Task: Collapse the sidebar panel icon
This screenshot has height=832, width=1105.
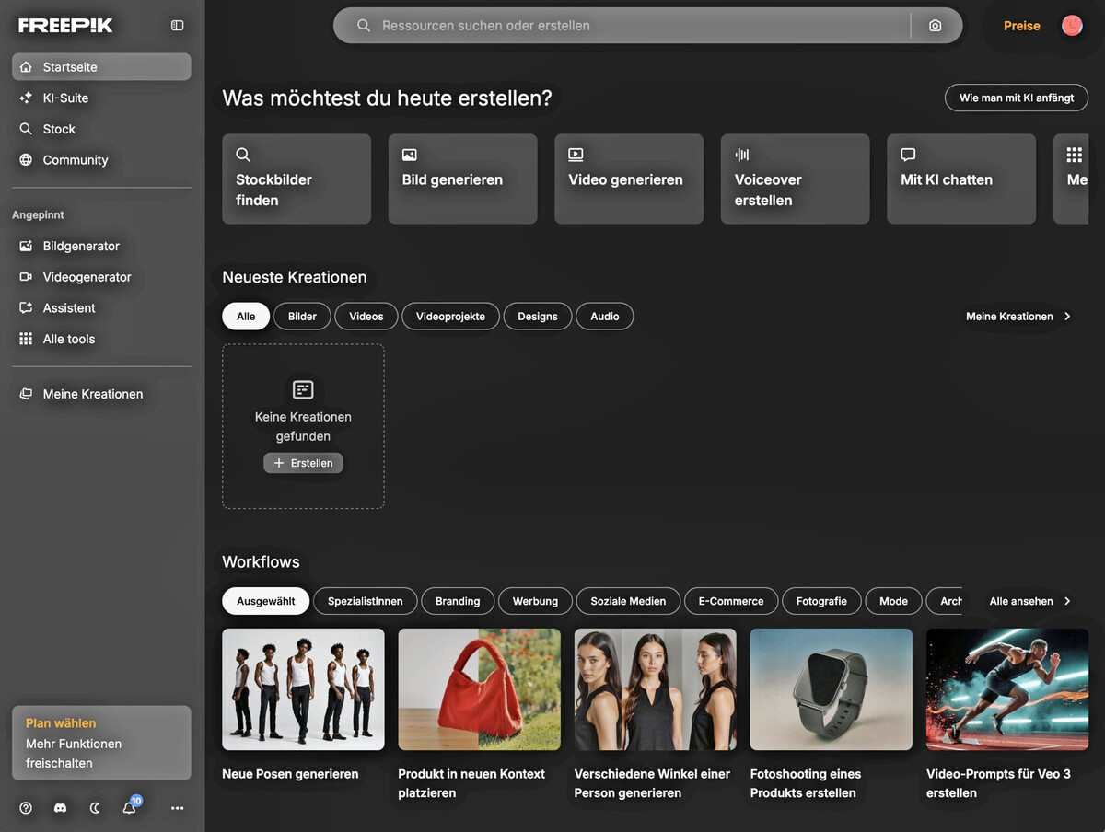Action: click(x=178, y=26)
